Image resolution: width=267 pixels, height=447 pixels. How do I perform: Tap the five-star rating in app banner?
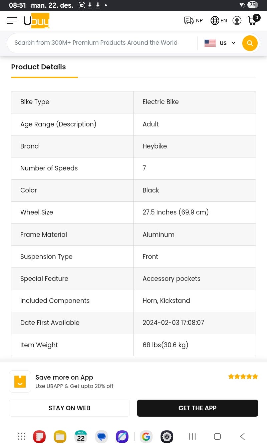(243, 377)
